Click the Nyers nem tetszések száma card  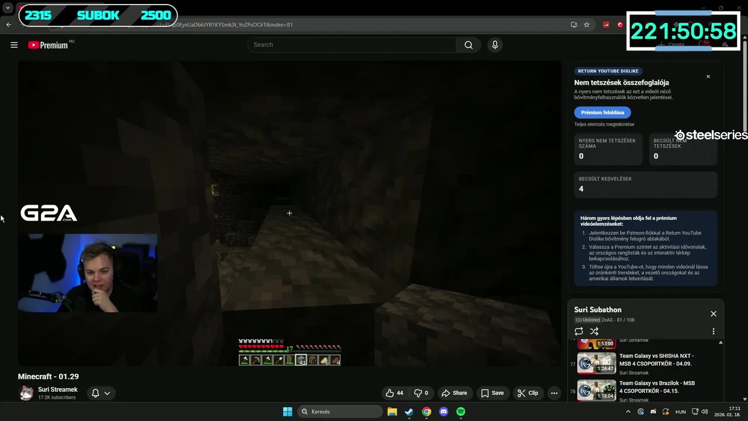[x=608, y=149]
